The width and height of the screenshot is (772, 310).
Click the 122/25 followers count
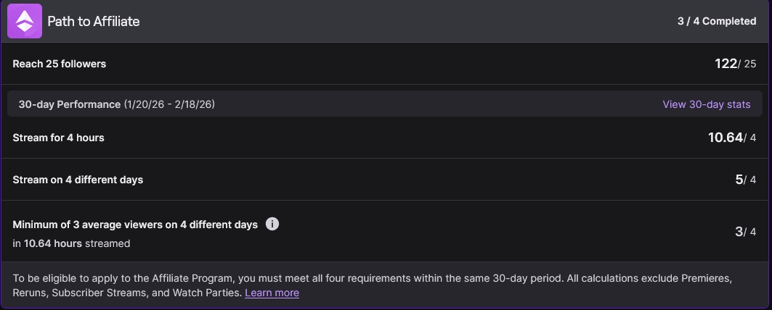pos(735,64)
